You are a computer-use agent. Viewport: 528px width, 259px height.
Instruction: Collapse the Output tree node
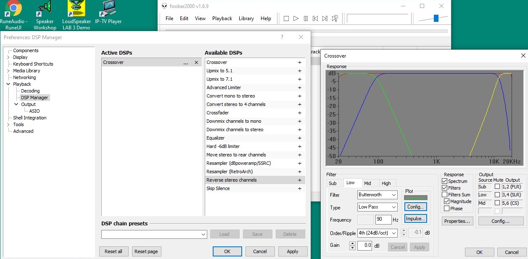(x=16, y=104)
